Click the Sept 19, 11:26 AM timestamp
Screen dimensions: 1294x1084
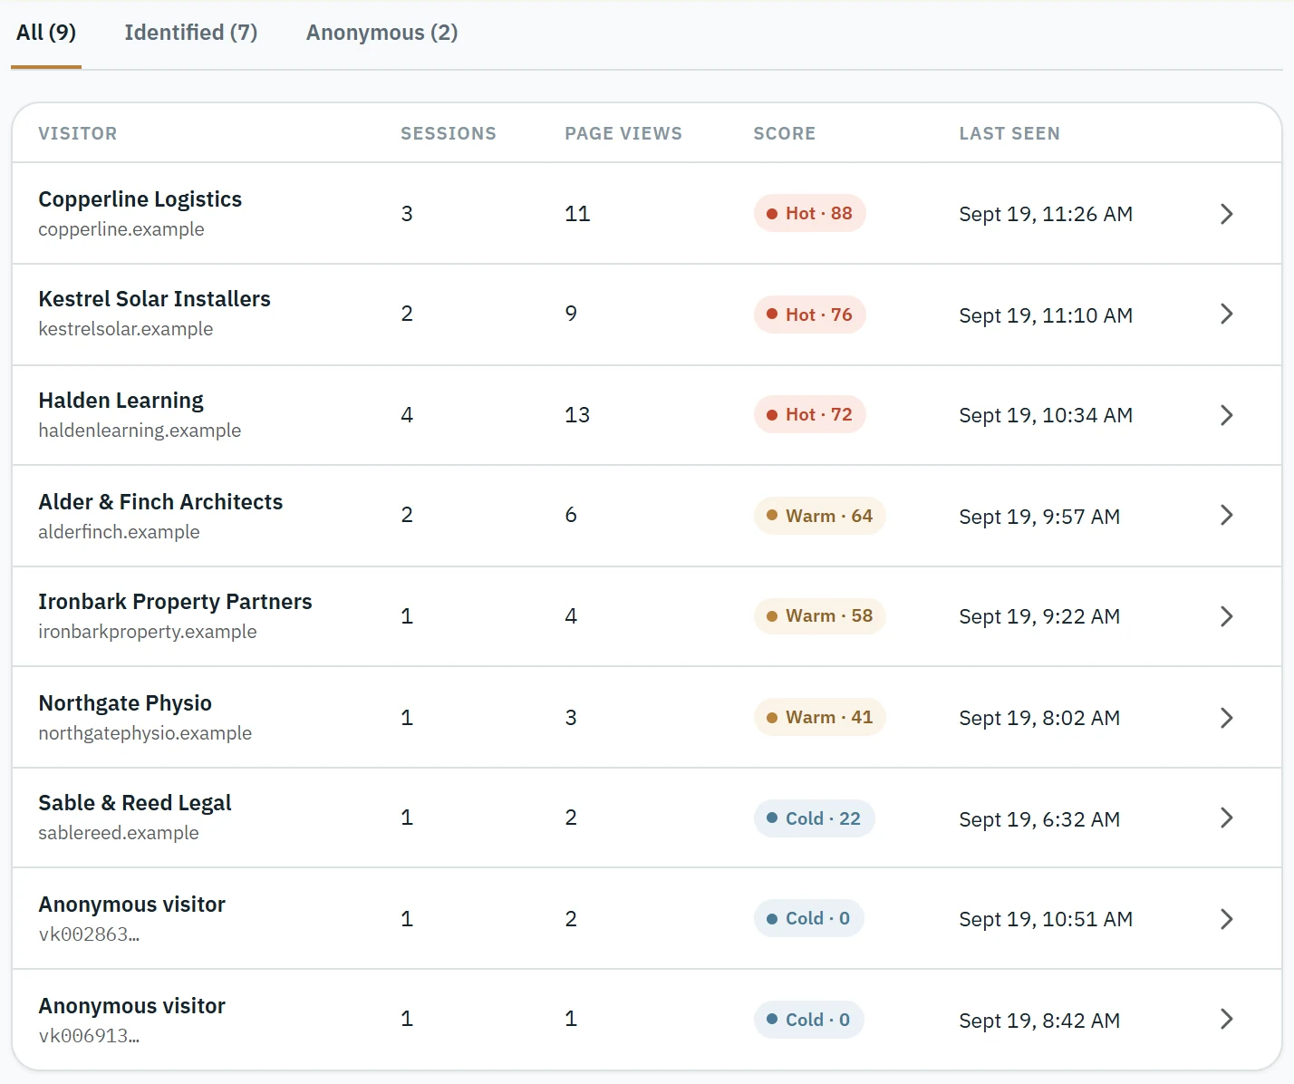coord(1046,214)
